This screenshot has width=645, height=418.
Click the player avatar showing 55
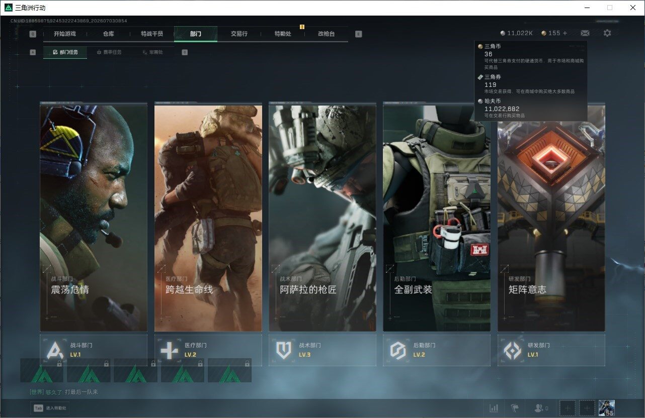pyautogui.click(x=607, y=408)
